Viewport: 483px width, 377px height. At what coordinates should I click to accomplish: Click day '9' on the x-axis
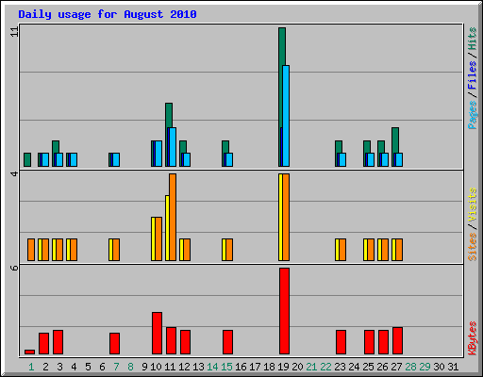[144, 367]
